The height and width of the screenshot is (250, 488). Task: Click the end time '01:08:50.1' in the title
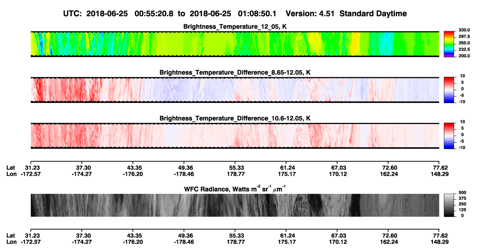(x=257, y=13)
